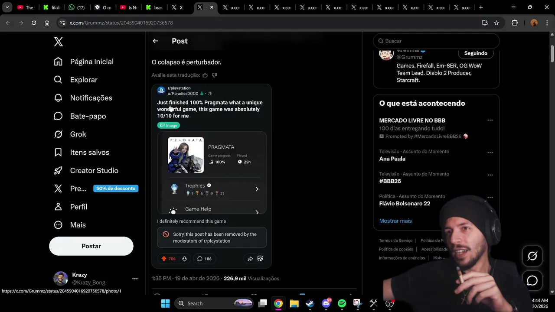Image resolution: width=555 pixels, height=312 pixels.
Task: Click Mostrar mais trends link
Action: [395, 221]
